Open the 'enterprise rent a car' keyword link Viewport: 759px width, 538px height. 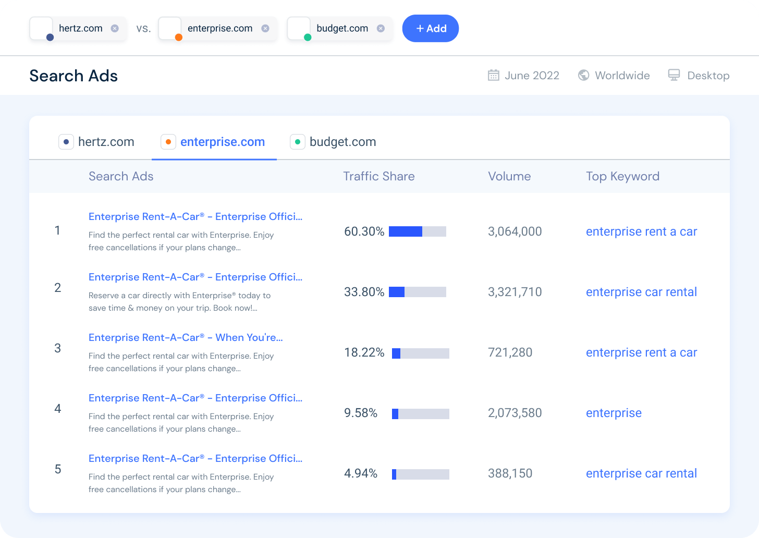coord(641,231)
